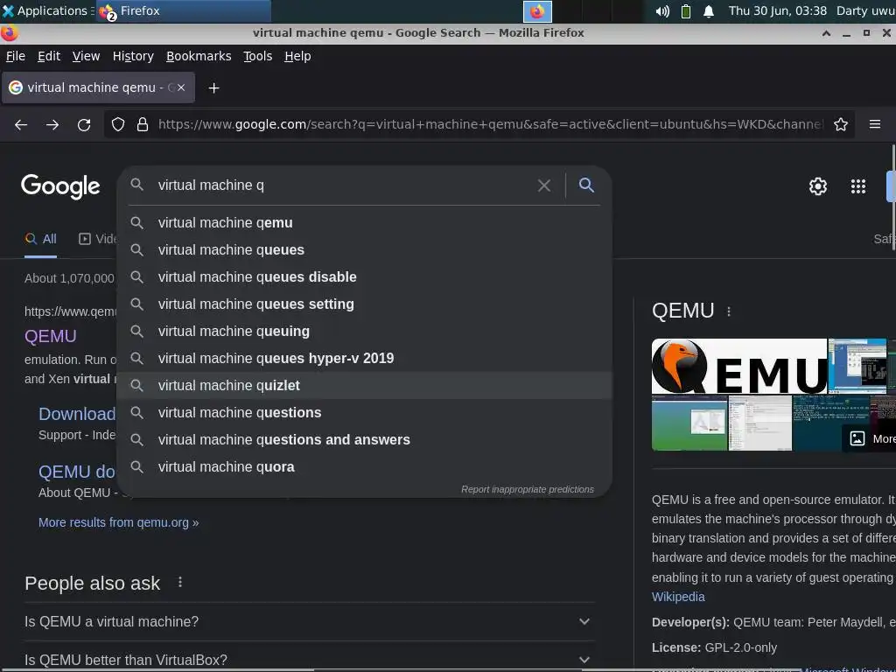This screenshot has width=896, height=672.
Task: Expand 'Is QEMU better than VirtualBox?'
Action: pos(309,659)
